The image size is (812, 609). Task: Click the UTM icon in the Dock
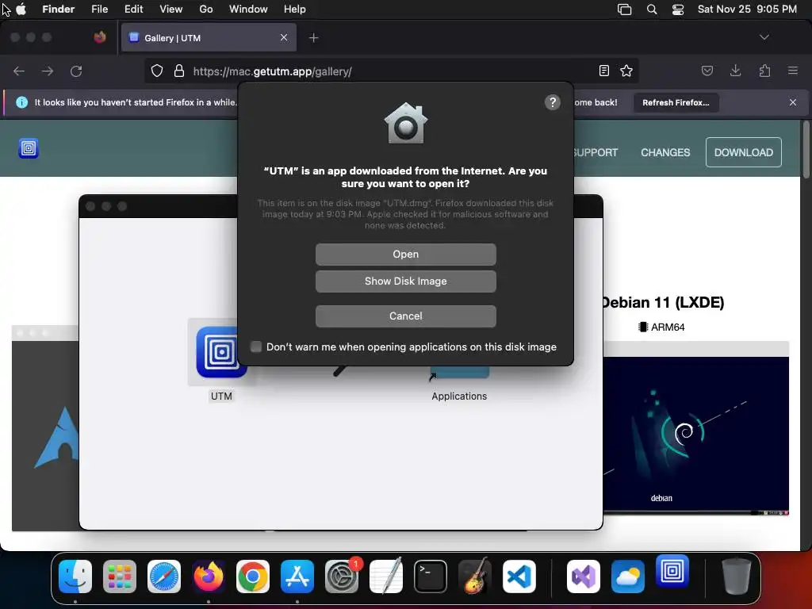click(672, 571)
